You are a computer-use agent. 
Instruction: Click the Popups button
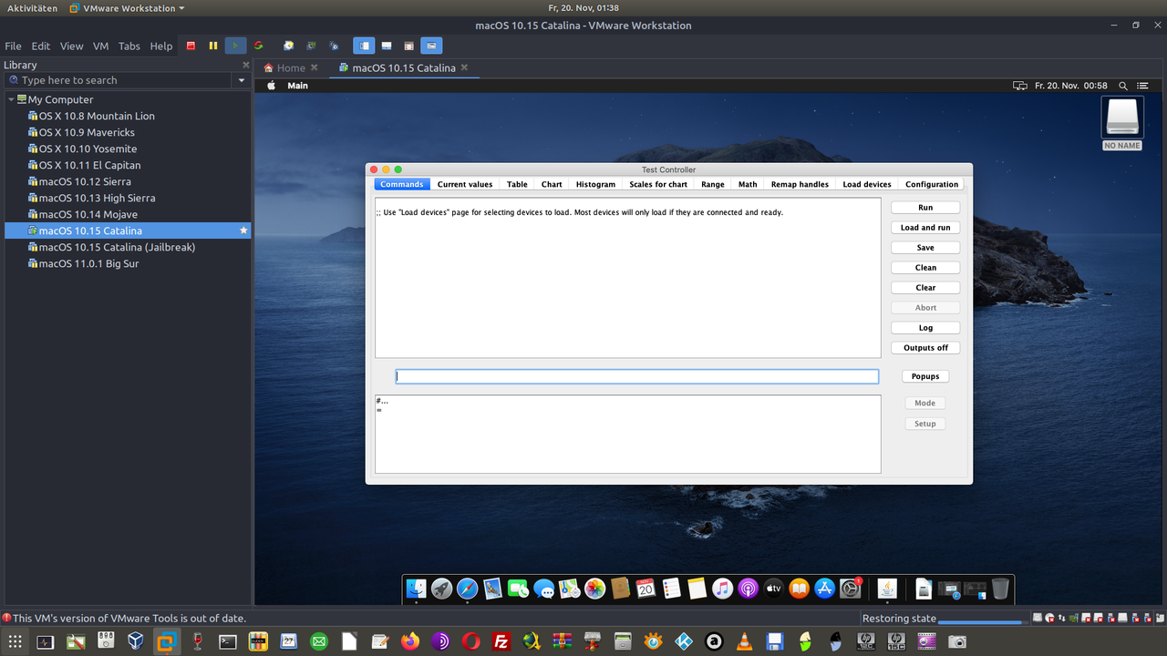(925, 376)
